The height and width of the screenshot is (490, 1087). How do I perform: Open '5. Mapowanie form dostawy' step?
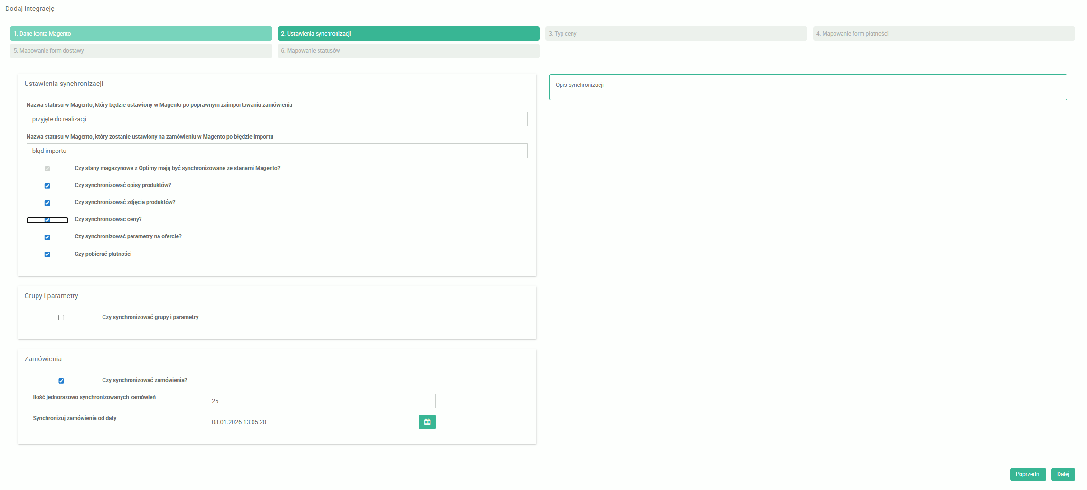(141, 51)
